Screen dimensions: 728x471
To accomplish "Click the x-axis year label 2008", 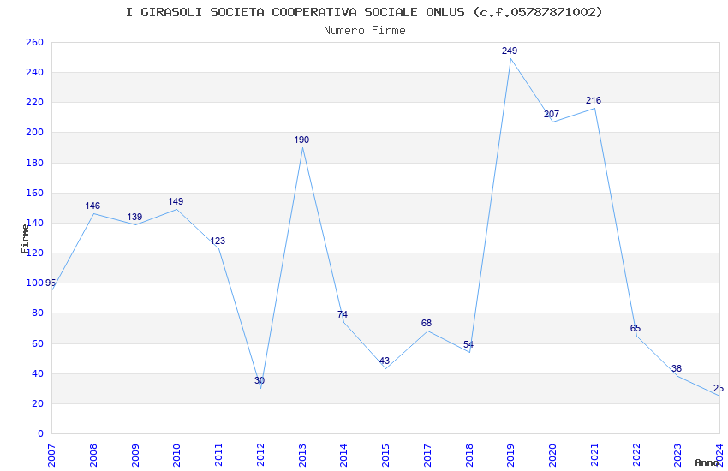I will point(93,455).
